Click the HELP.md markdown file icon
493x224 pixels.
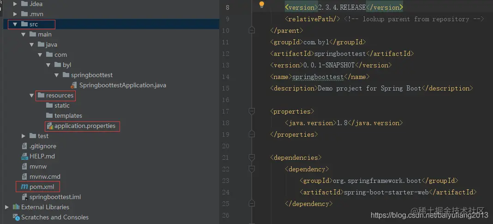coord(24,157)
